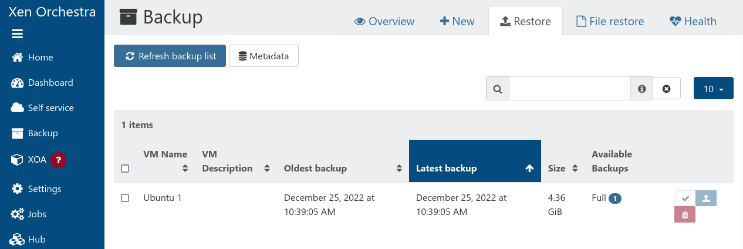Image resolution: width=743 pixels, height=249 pixels.
Task: Click the magnifying glass search icon
Action: coord(498,89)
